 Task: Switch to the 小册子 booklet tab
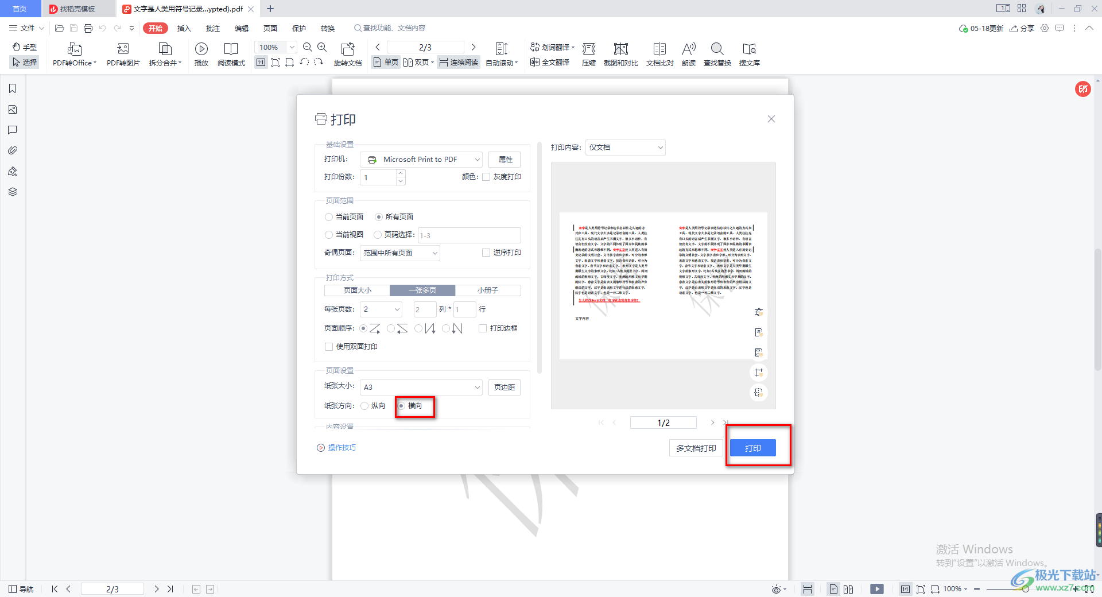pos(488,290)
